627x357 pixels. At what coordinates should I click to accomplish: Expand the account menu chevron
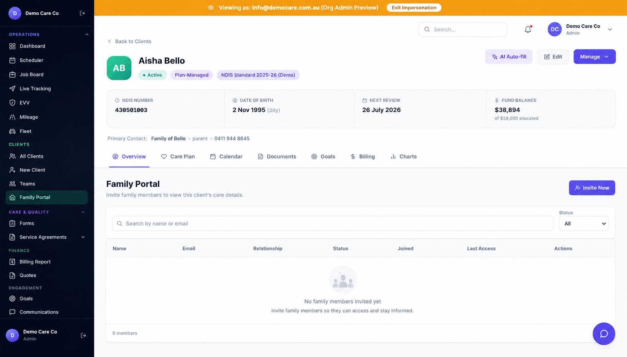(x=610, y=29)
